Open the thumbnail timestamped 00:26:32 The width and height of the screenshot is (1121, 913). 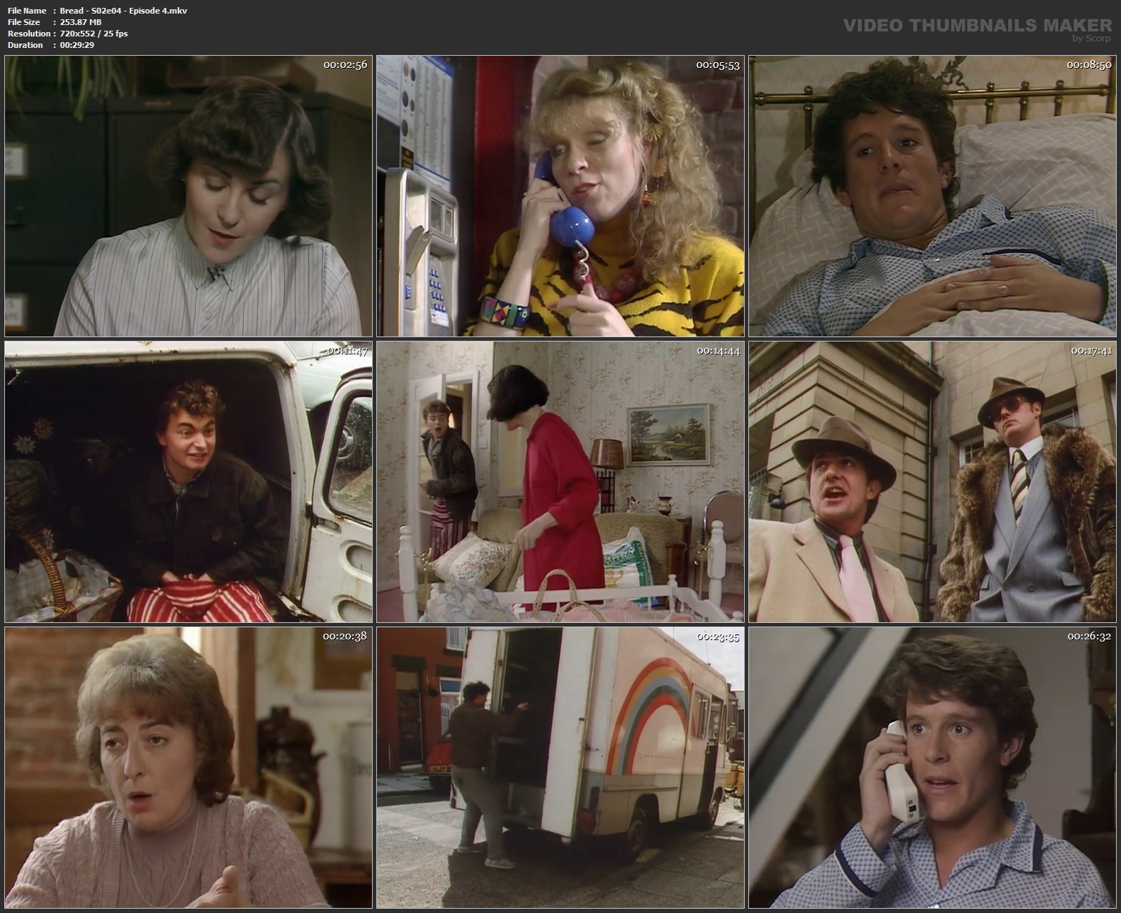coord(933,767)
